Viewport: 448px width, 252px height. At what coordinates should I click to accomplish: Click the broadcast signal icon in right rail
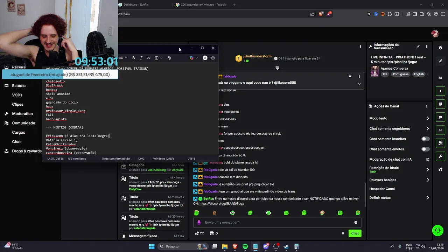coord(441,130)
